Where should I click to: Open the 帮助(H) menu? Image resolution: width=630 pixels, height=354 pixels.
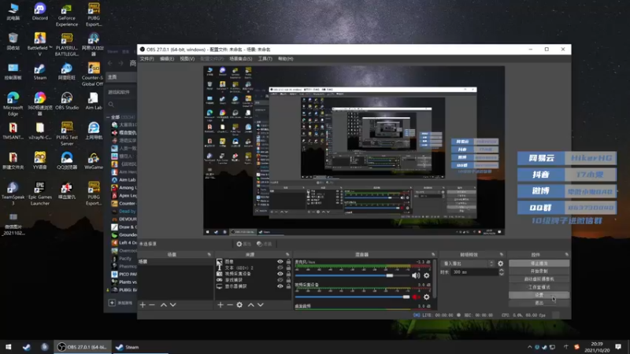285,58
